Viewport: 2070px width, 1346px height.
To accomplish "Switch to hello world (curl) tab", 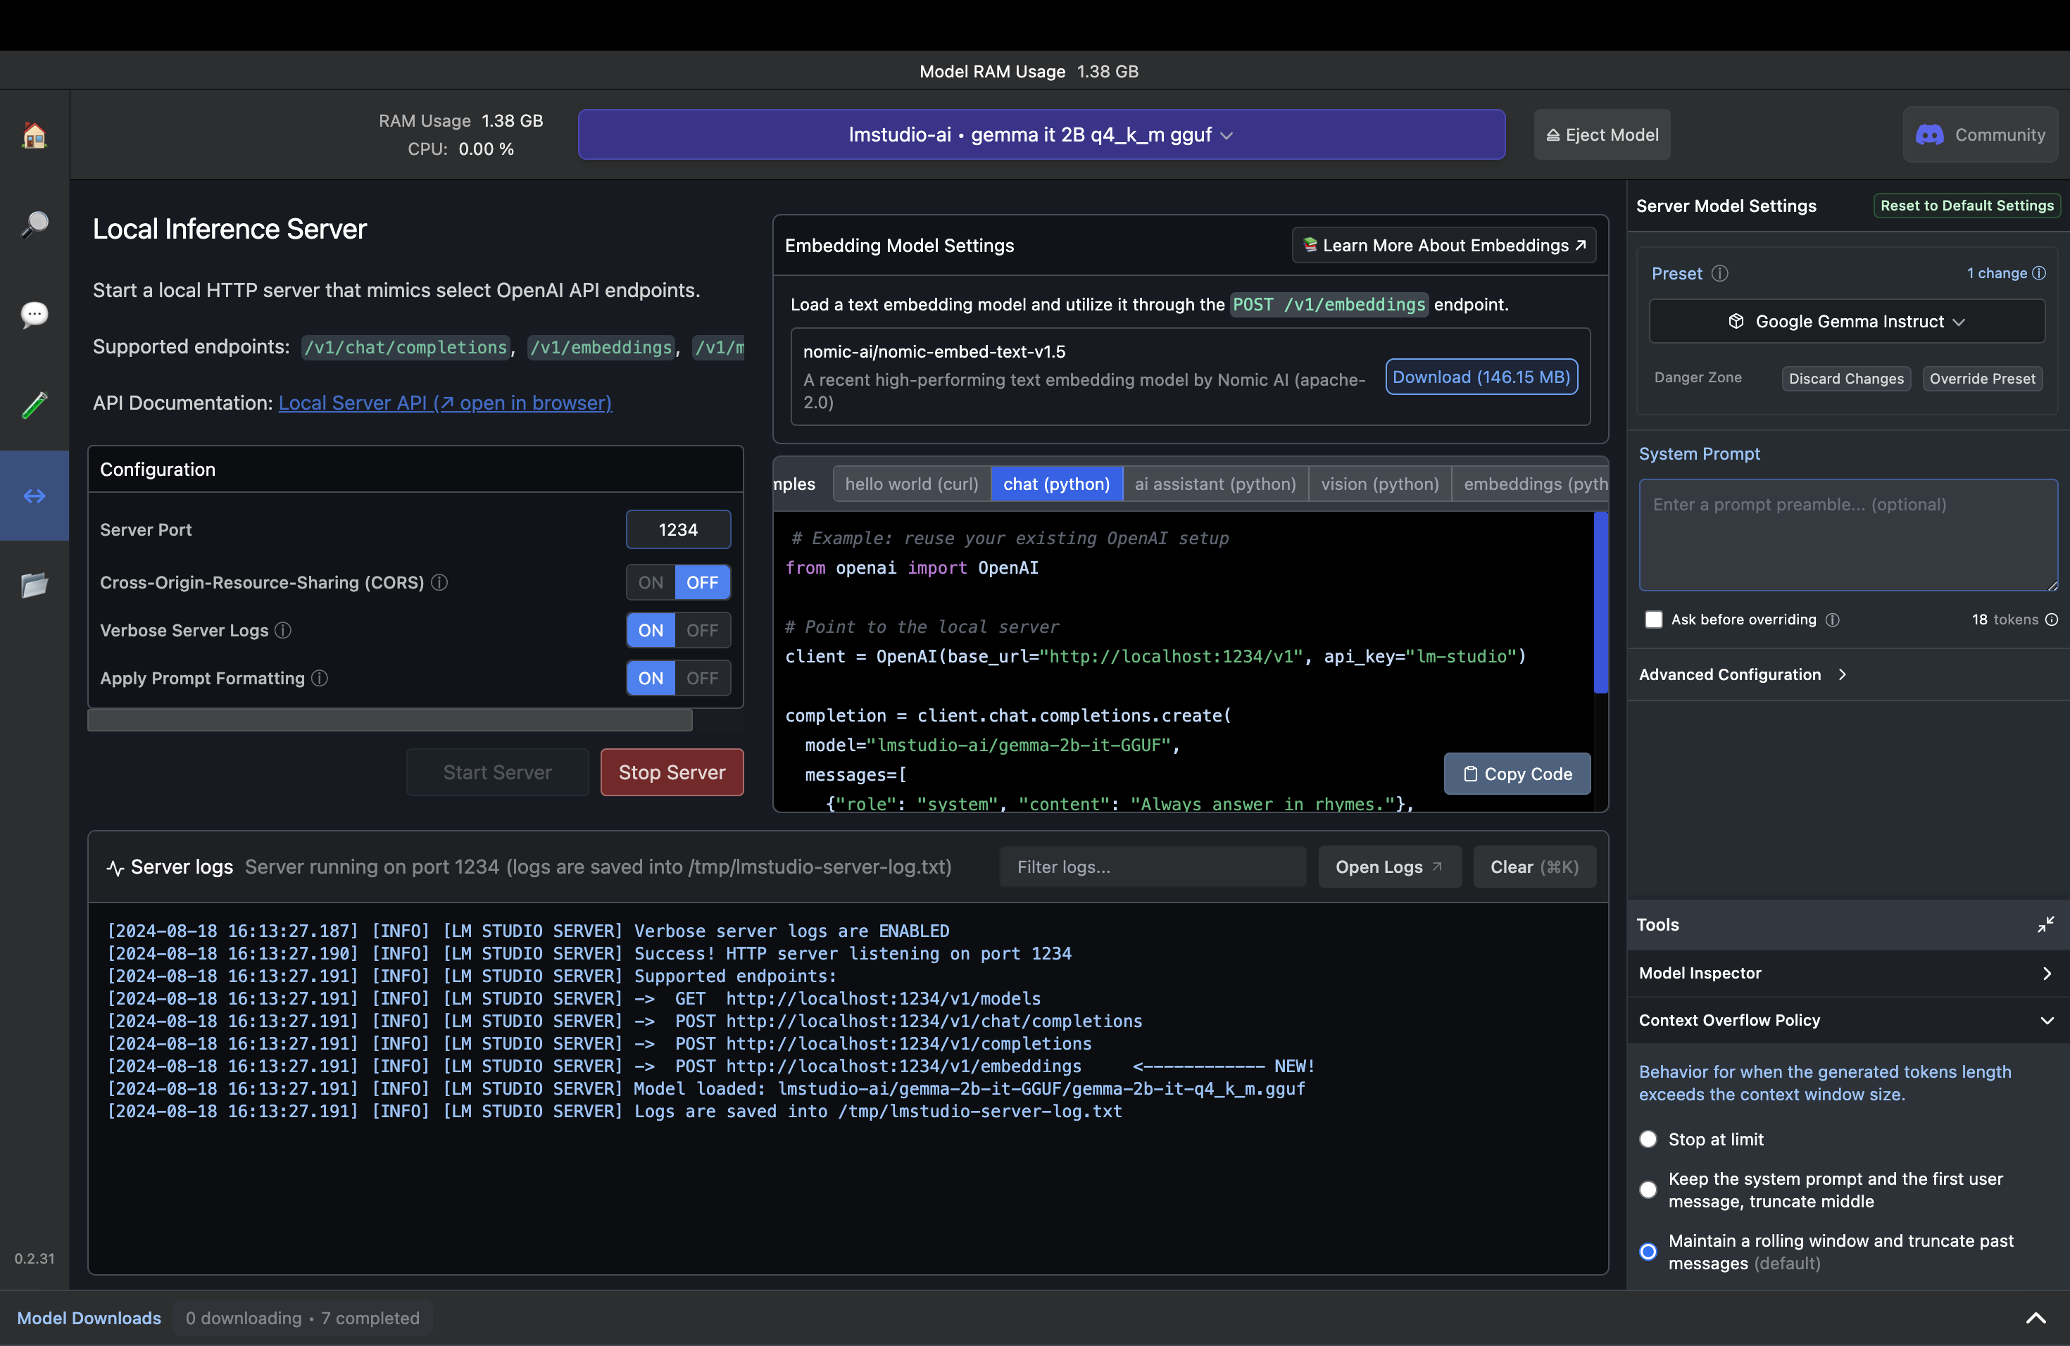I will (x=912, y=484).
